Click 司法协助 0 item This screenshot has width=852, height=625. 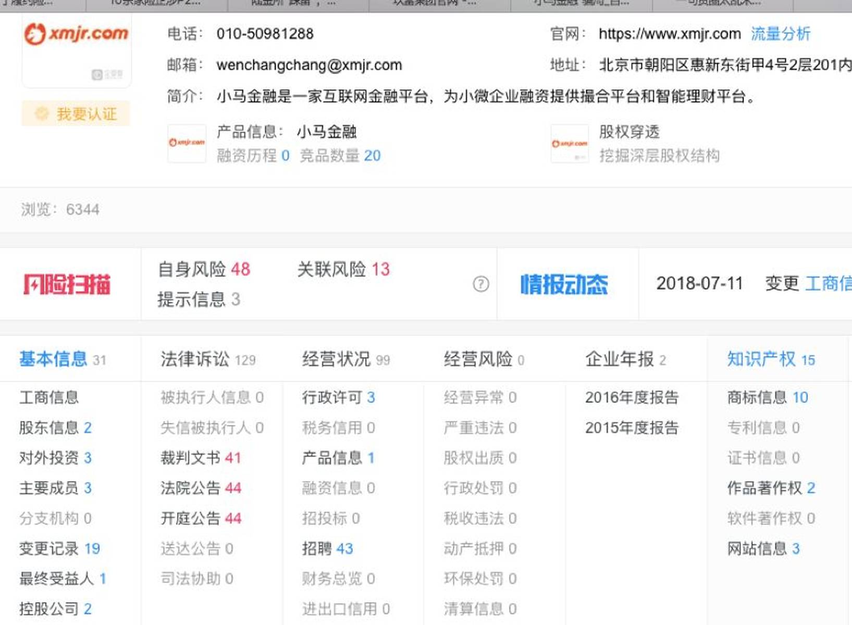coord(197,579)
